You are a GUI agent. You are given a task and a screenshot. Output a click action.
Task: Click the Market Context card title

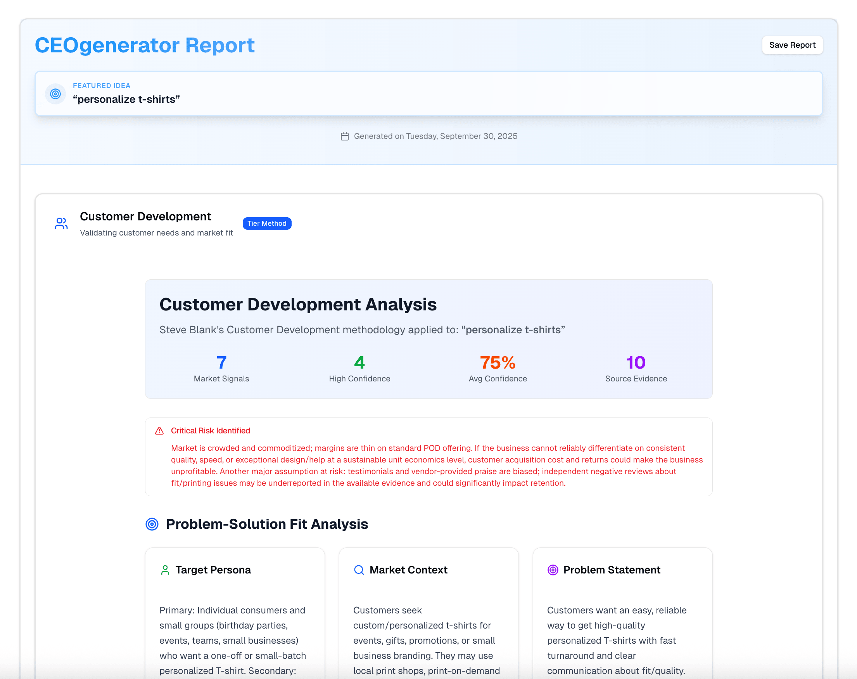(408, 570)
